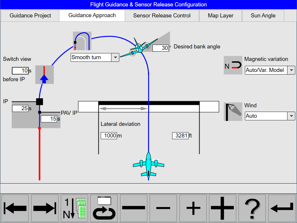The image size is (297, 223).
Task: Click the loop/repeat toolbar icon
Action: [104, 208]
